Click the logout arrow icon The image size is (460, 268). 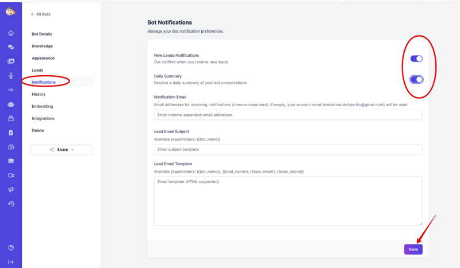(x=11, y=262)
